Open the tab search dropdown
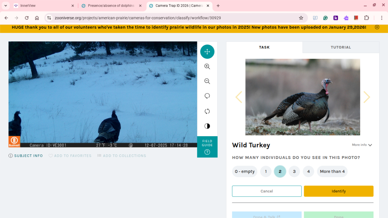This screenshot has width=388, height=218. [x=5, y=6]
